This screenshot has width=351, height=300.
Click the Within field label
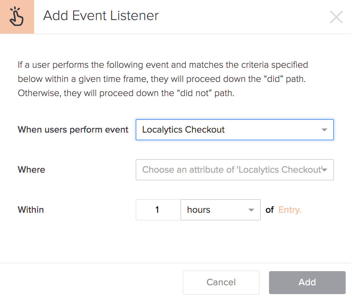[x=31, y=210]
